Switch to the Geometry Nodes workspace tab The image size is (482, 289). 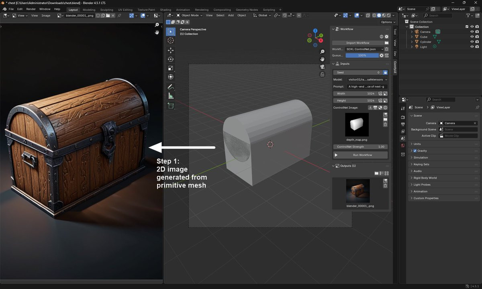point(247,10)
